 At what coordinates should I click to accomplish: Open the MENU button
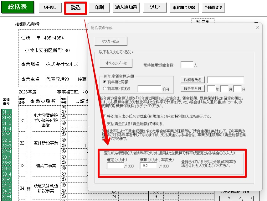tap(50, 8)
